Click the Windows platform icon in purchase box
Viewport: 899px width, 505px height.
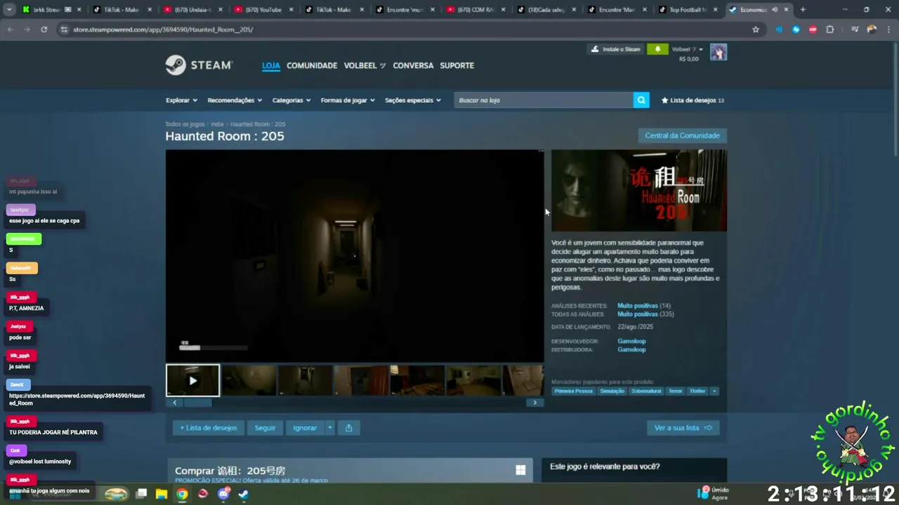click(520, 470)
